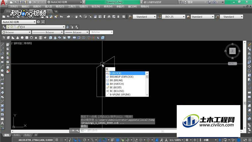Toggle layer 0 lock icon

pyautogui.click(x=18, y=27)
